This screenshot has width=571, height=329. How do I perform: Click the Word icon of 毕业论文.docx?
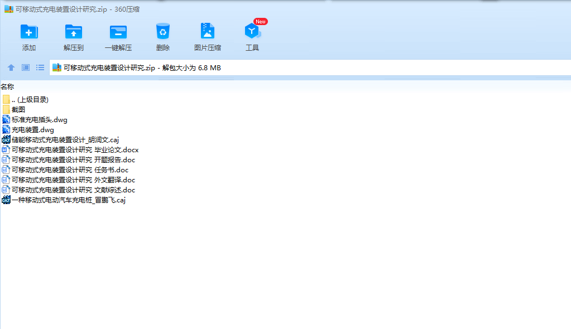(x=6, y=149)
